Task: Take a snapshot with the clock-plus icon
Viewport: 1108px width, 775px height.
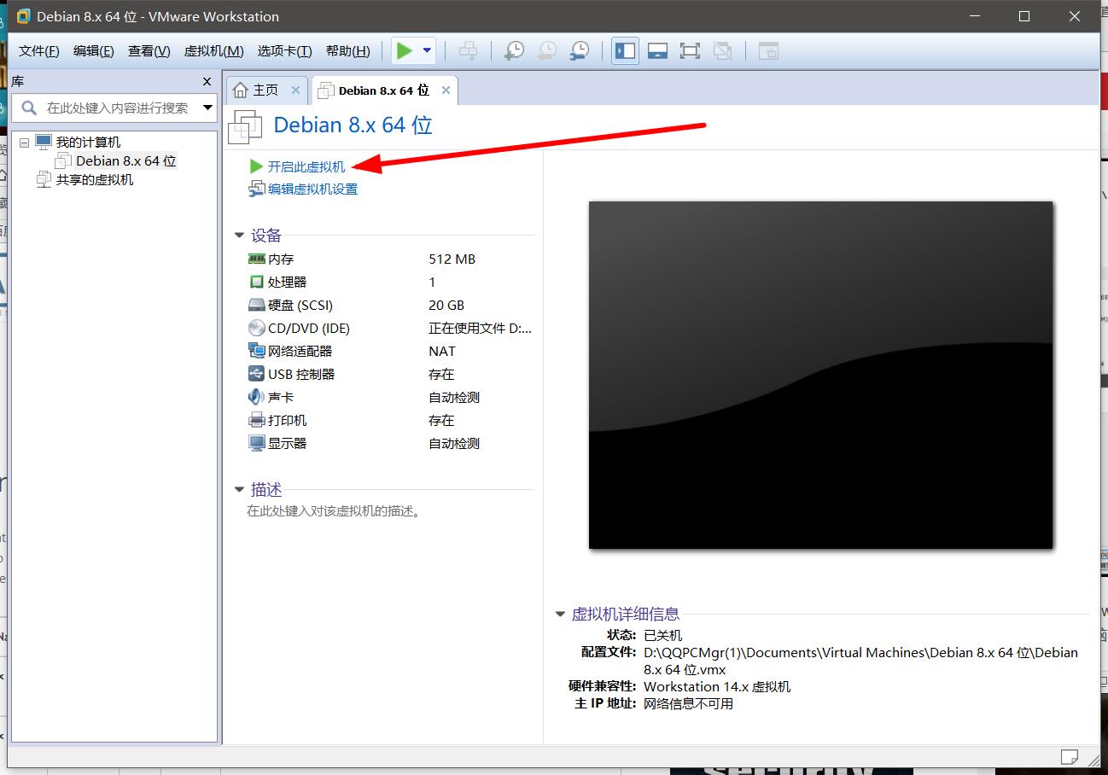Action: 514,51
